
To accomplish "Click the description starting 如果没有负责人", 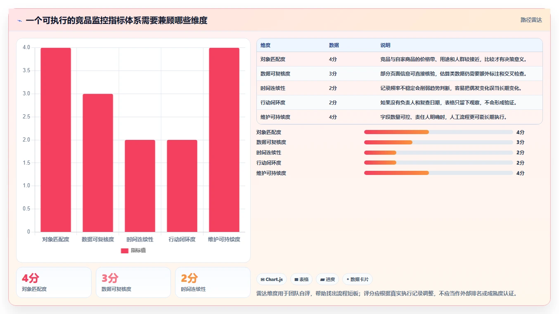I will pyautogui.click(x=448, y=103).
